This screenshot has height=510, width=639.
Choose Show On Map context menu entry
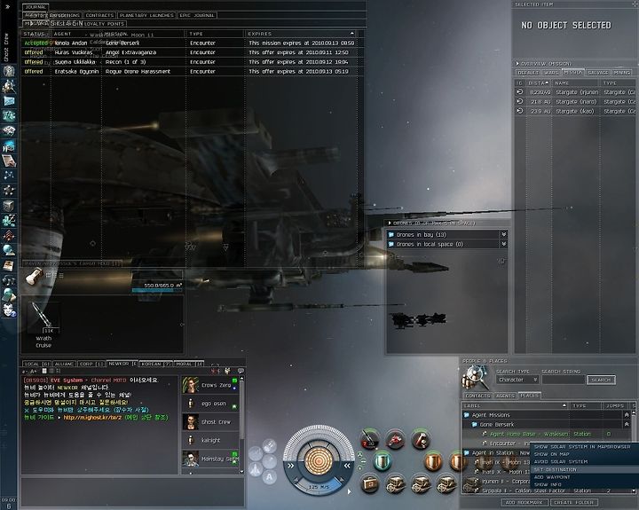coord(585,454)
